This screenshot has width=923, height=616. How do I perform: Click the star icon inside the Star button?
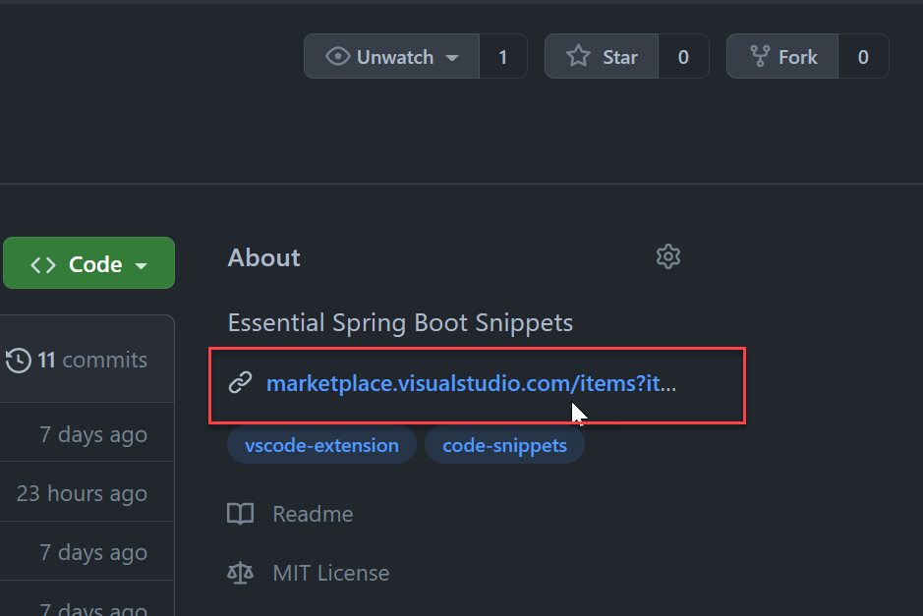[x=576, y=56]
